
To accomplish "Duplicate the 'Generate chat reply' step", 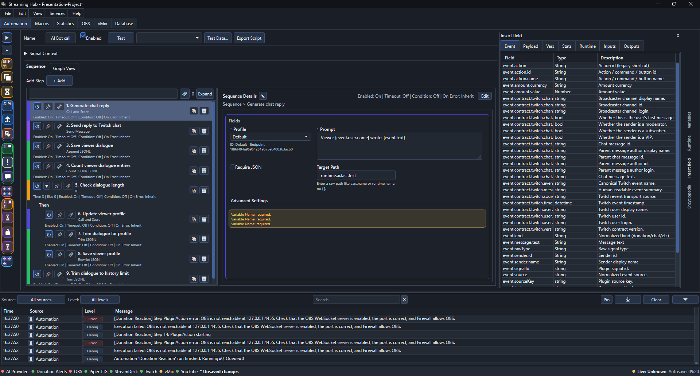I will tap(194, 111).
